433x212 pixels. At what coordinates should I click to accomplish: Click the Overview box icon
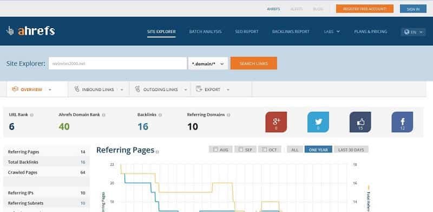point(15,89)
